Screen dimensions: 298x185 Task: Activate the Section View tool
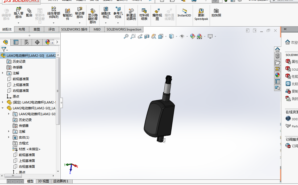[147, 36]
